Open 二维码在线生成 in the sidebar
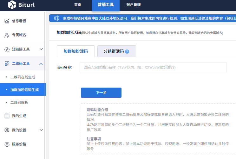236x159 pixels. [x=23, y=77]
